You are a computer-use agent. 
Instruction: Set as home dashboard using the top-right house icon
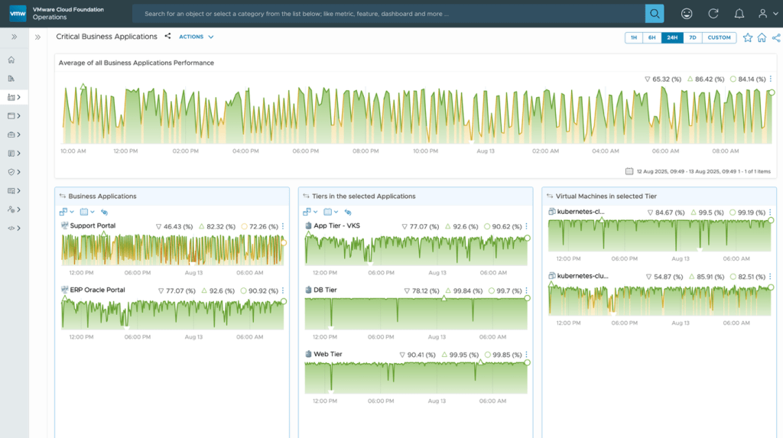tap(762, 37)
